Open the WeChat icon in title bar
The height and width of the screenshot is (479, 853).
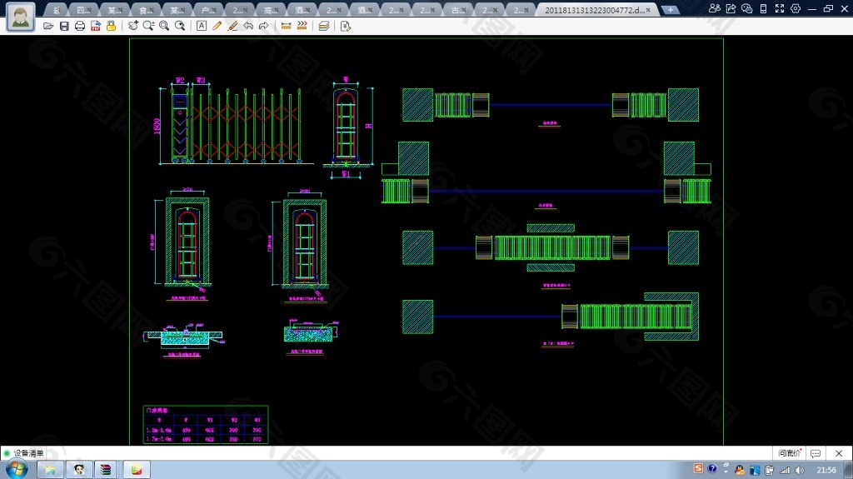click(747, 8)
